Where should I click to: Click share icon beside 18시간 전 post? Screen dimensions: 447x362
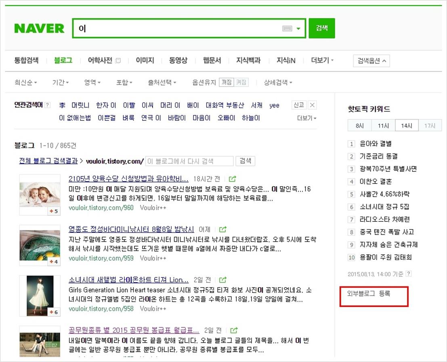(x=232, y=179)
